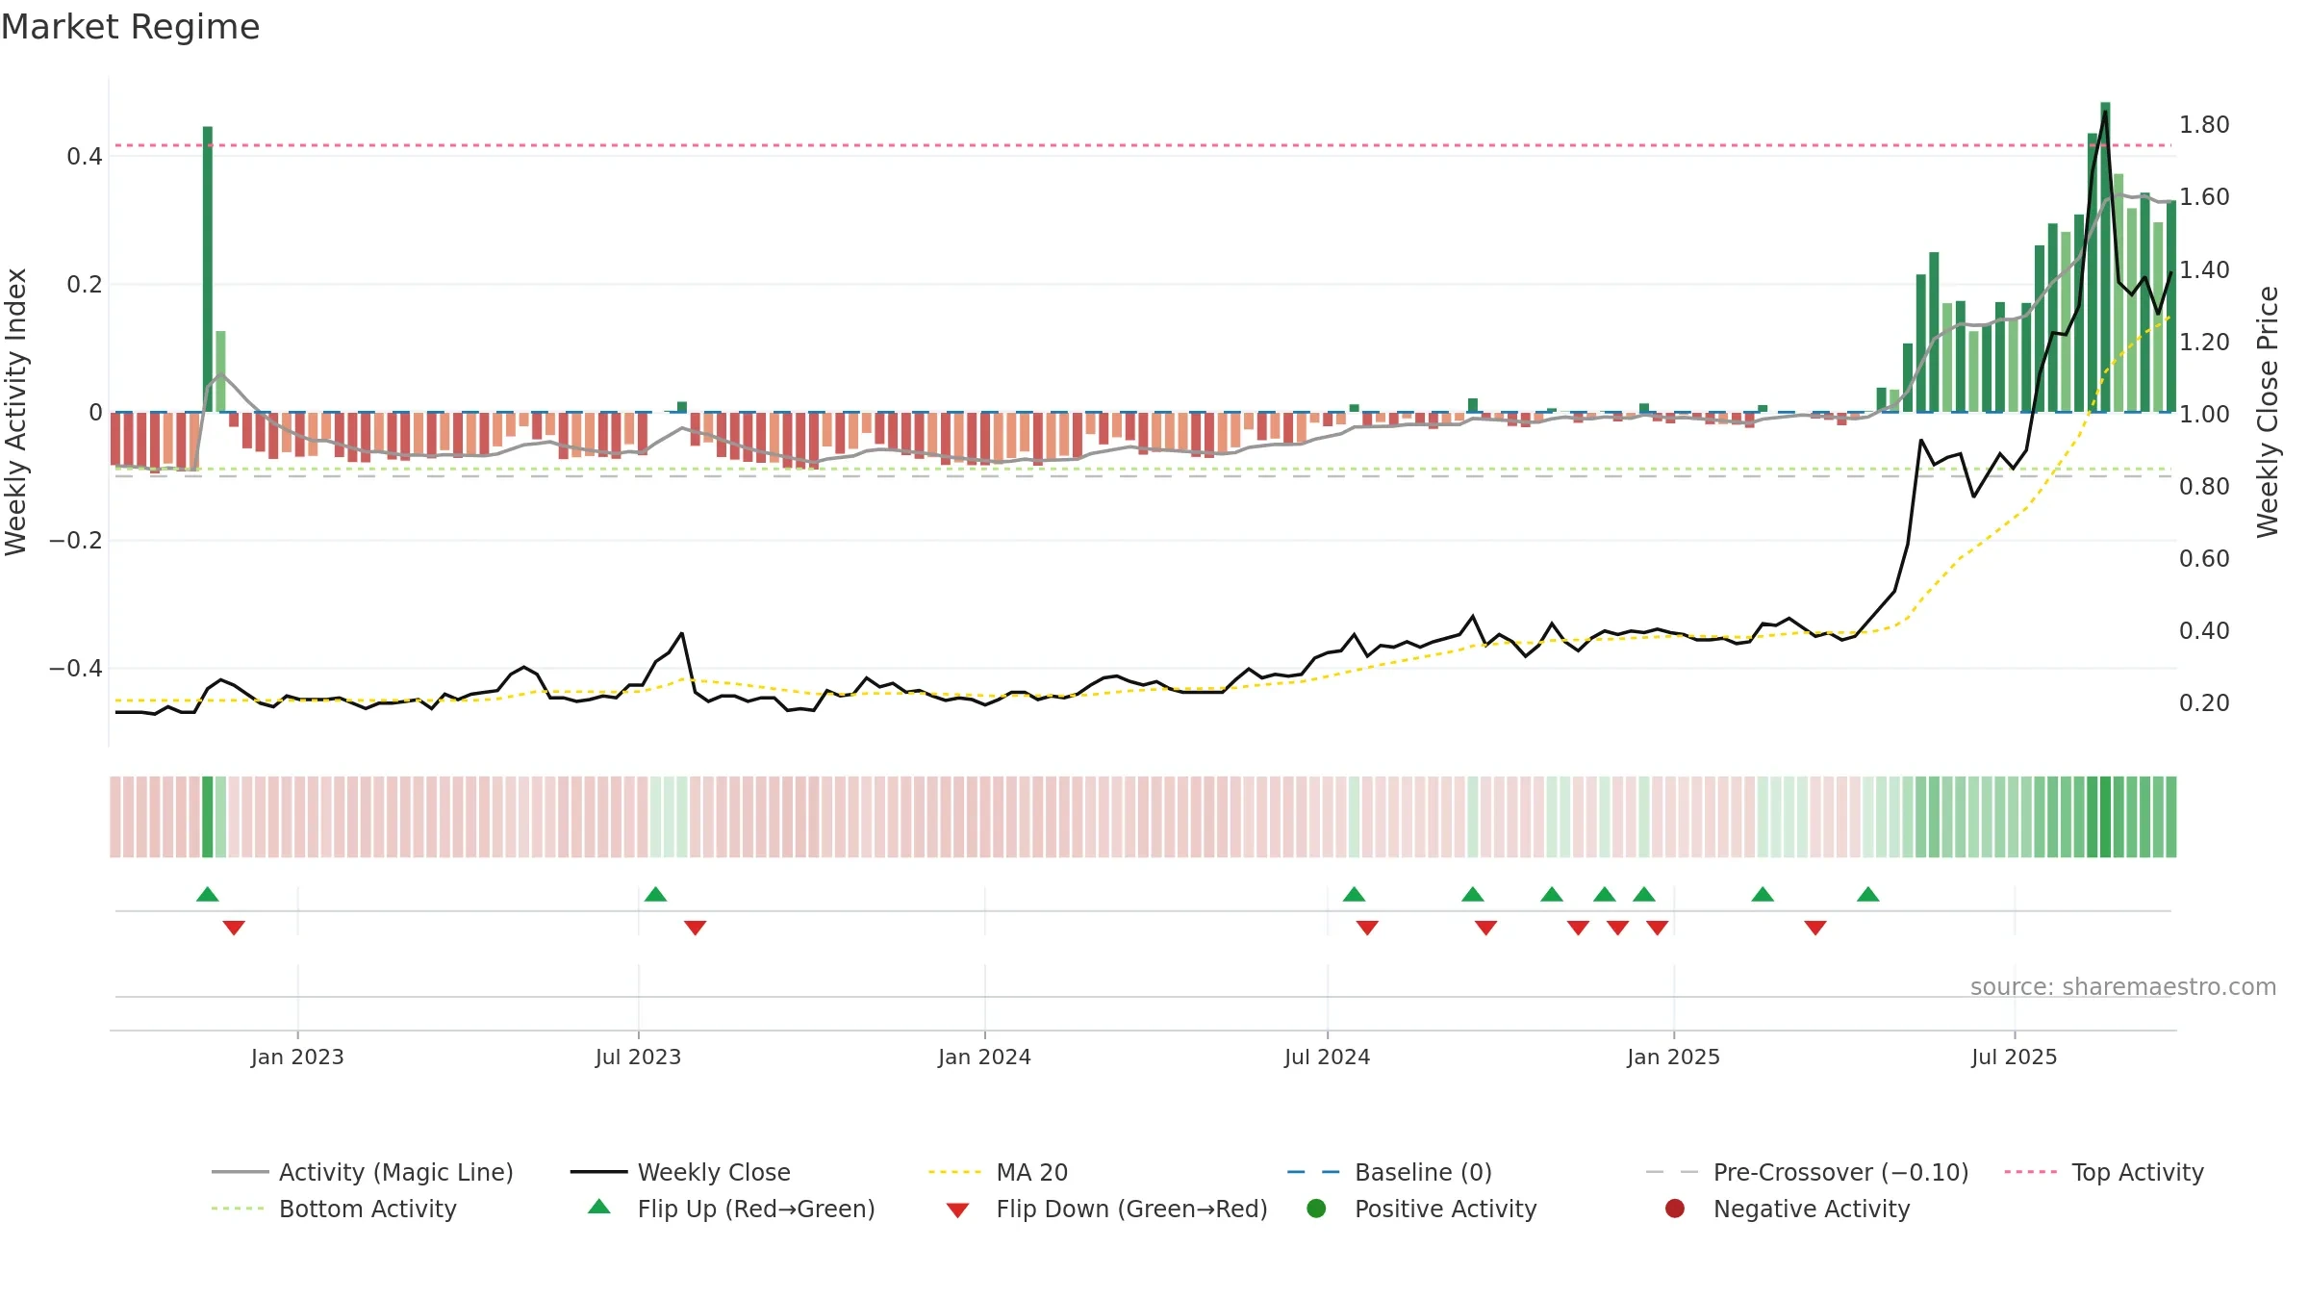Click the Negative Activity legend text
The image size is (2309, 1299).
click(x=1812, y=1209)
